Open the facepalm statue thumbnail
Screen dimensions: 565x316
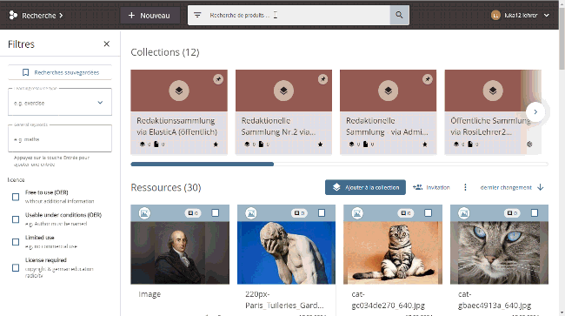[286, 252]
